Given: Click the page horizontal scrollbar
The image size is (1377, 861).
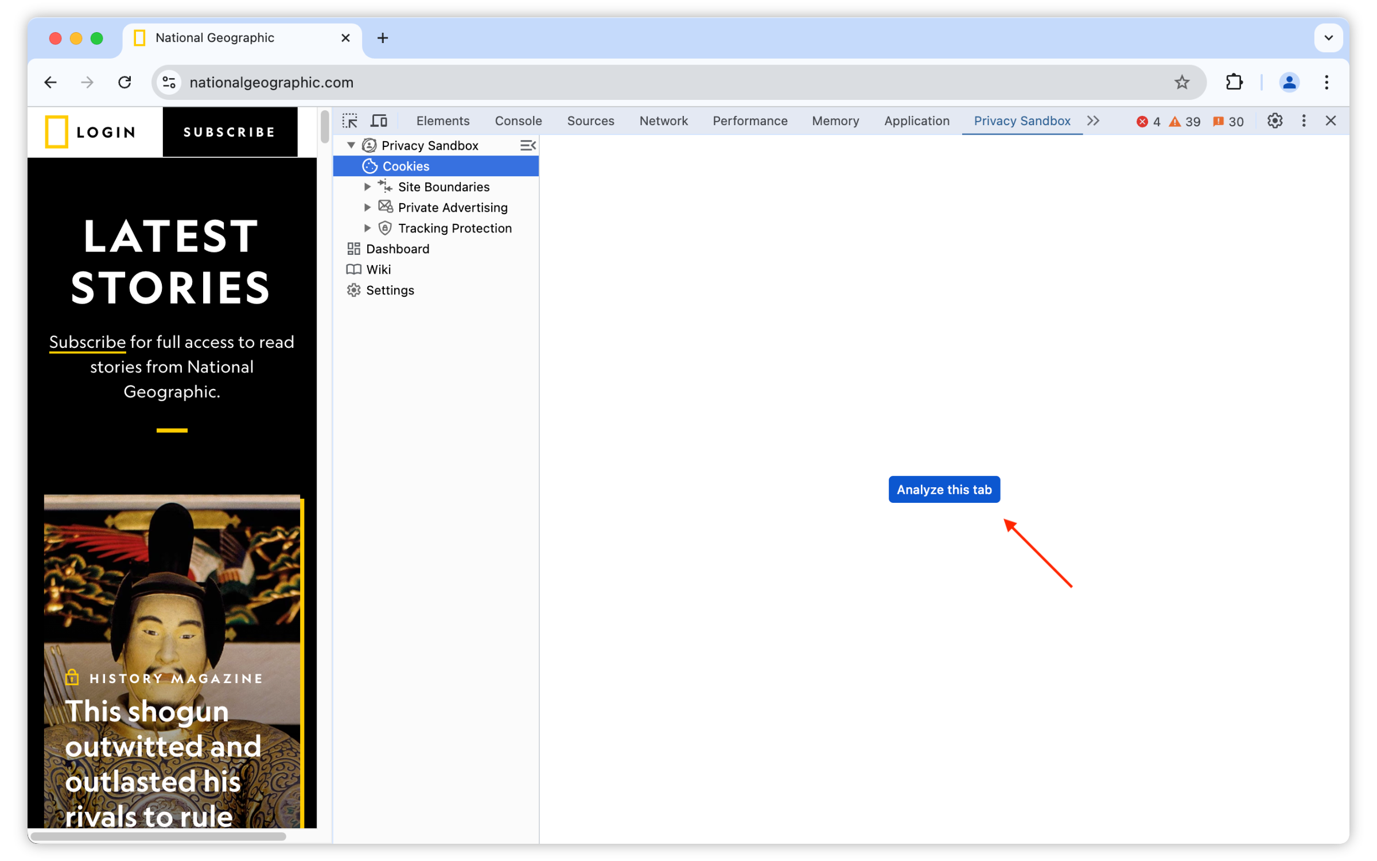Looking at the screenshot, I should 159,836.
